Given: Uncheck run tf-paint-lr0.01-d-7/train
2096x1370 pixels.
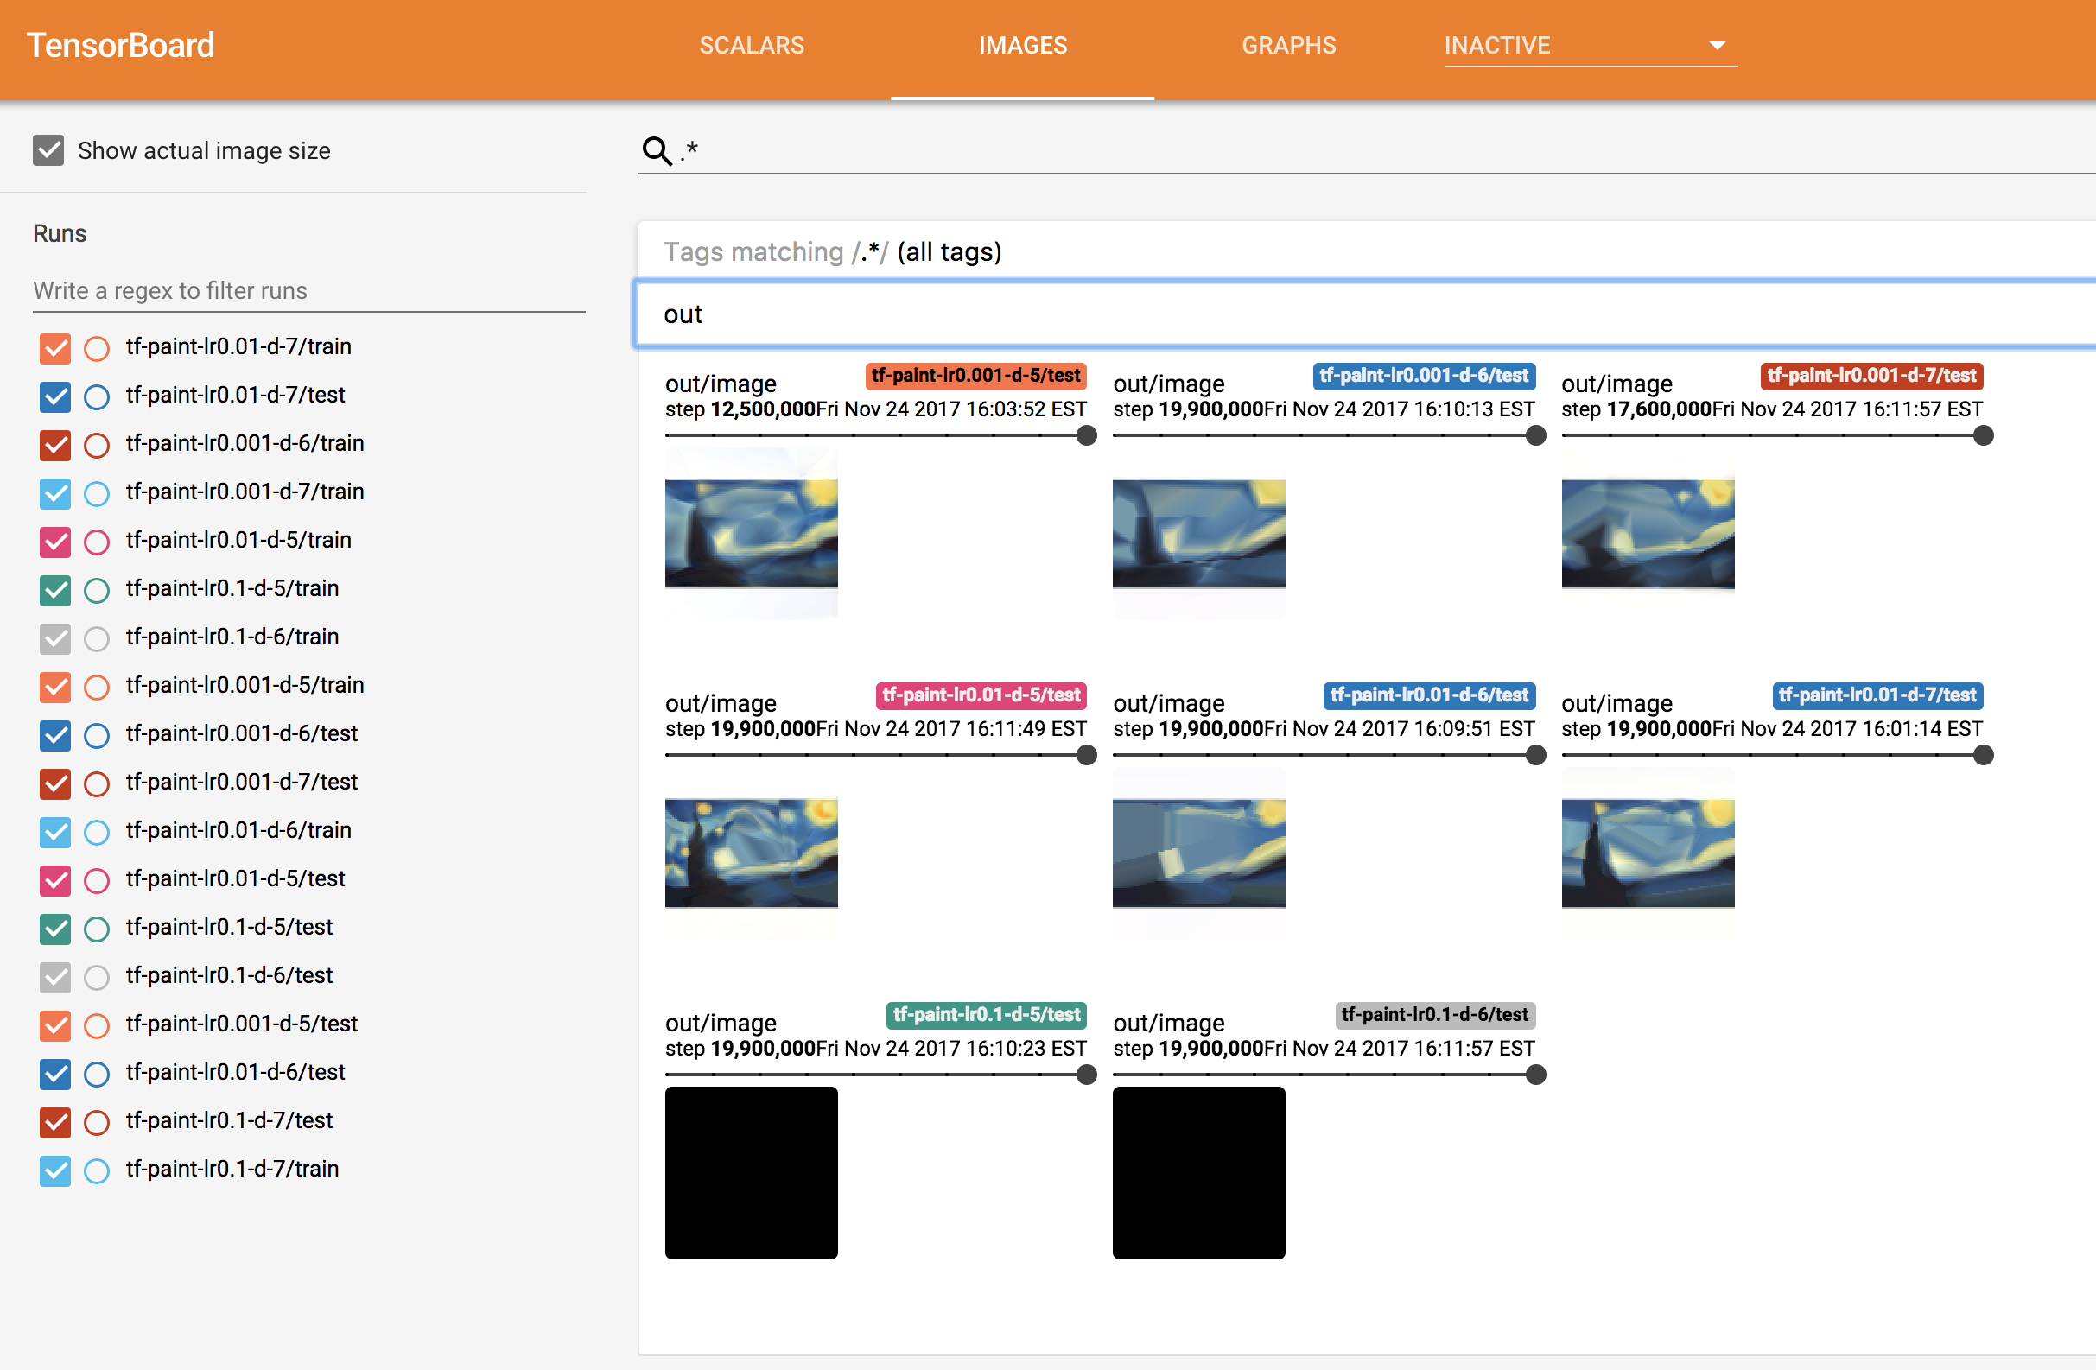Looking at the screenshot, I should pyautogui.click(x=55, y=348).
